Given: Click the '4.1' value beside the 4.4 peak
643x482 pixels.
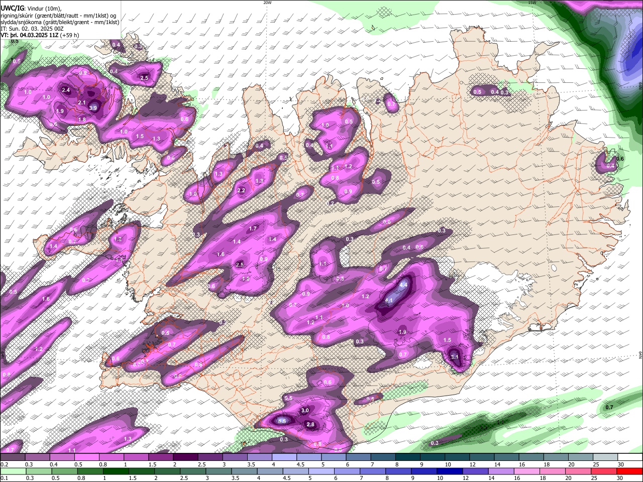Looking at the screenshot, I should click(388, 300).
